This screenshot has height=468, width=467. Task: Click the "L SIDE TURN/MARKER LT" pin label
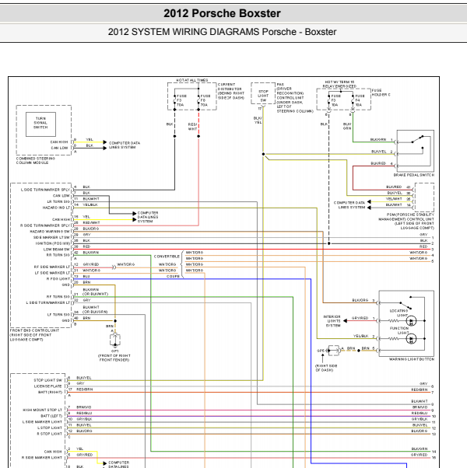click(48, 303)
